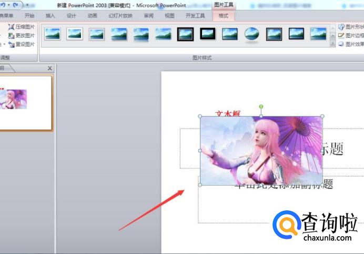Switch to the 开发工具 (Developer) tab
364x254 pixels.
[x=195, y=16]
